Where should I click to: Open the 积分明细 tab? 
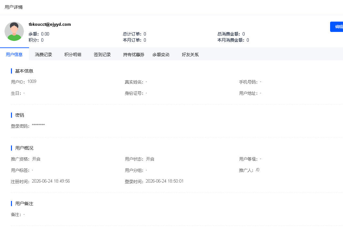(73, 55)
